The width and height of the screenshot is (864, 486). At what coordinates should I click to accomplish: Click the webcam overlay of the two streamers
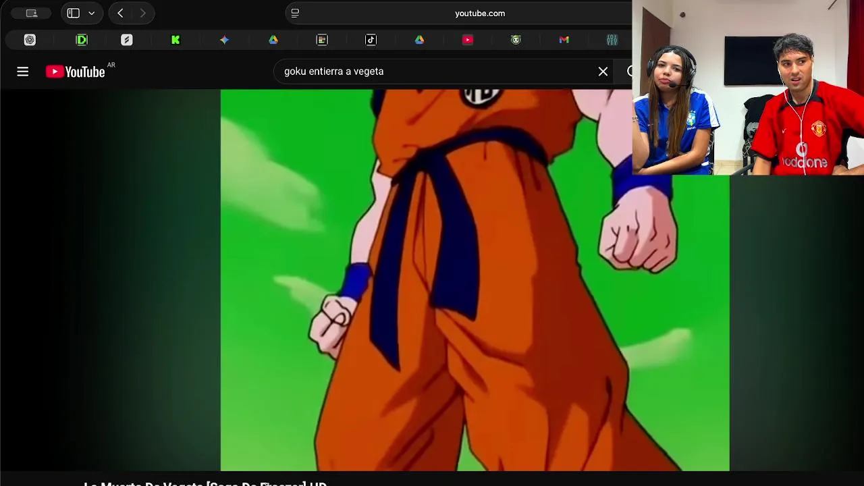click(748, 88)
